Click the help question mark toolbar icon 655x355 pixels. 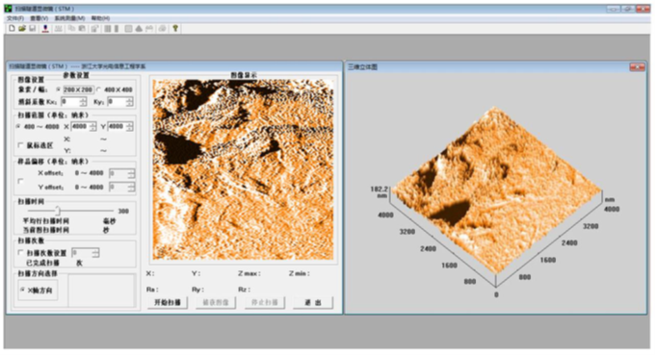click(x=175, y=28)
